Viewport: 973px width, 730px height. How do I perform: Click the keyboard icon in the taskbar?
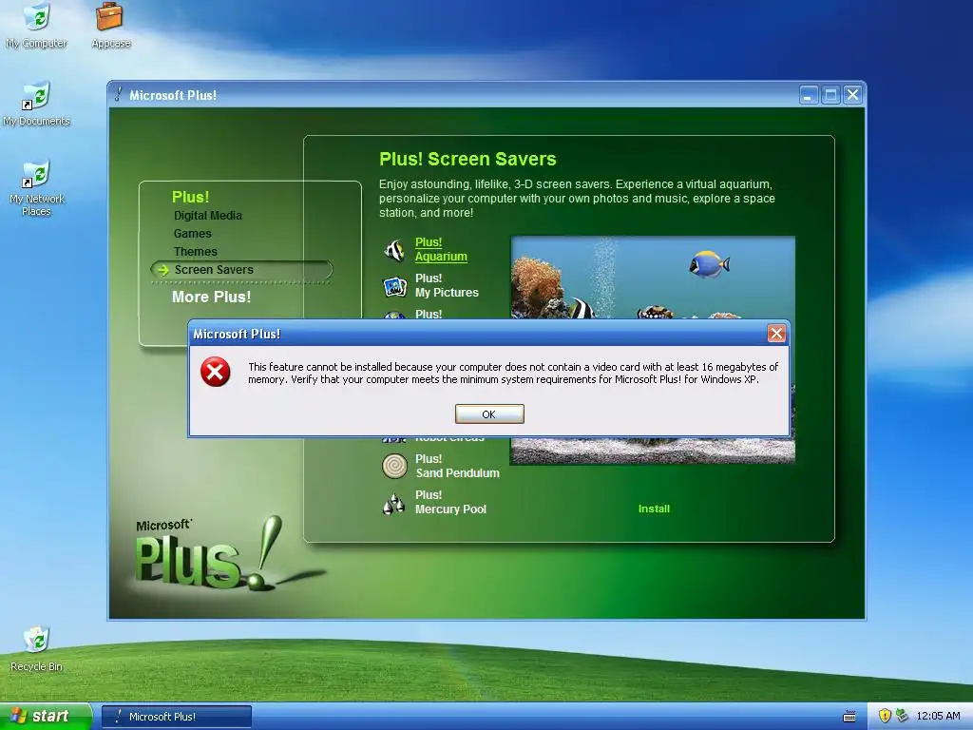[x=849, y=717]
